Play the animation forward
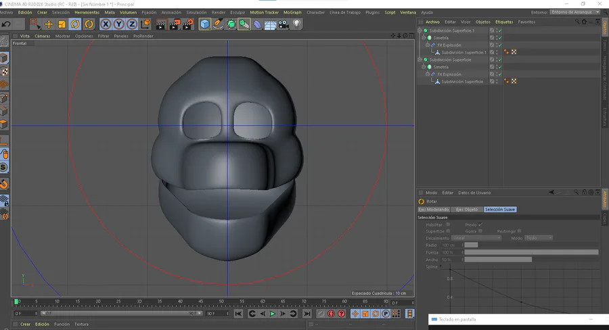The image size is (609, 330). pos(272,314)
